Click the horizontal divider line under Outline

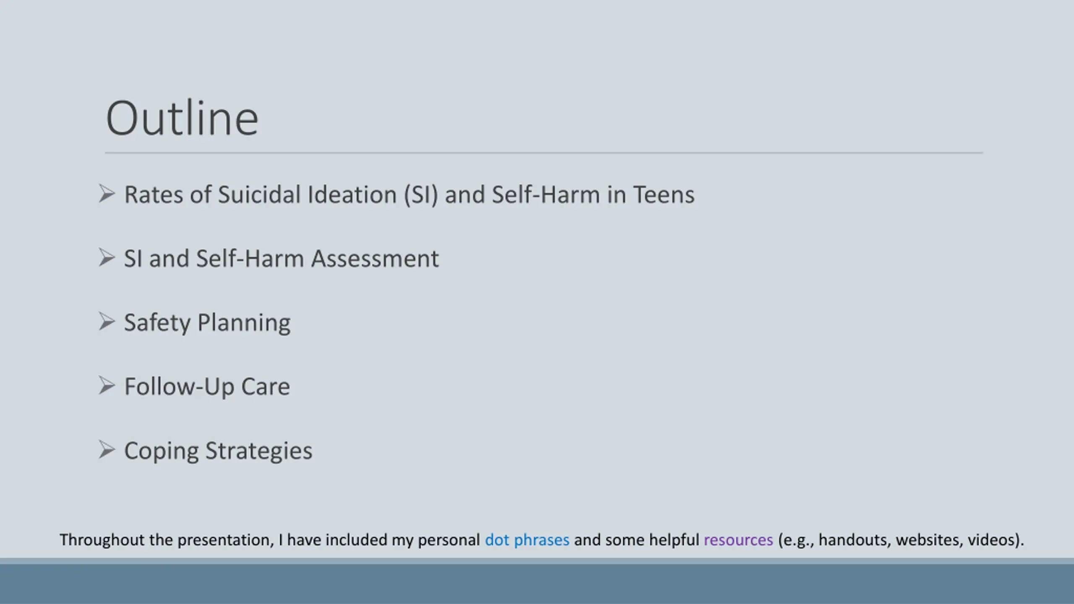(544, 153)
